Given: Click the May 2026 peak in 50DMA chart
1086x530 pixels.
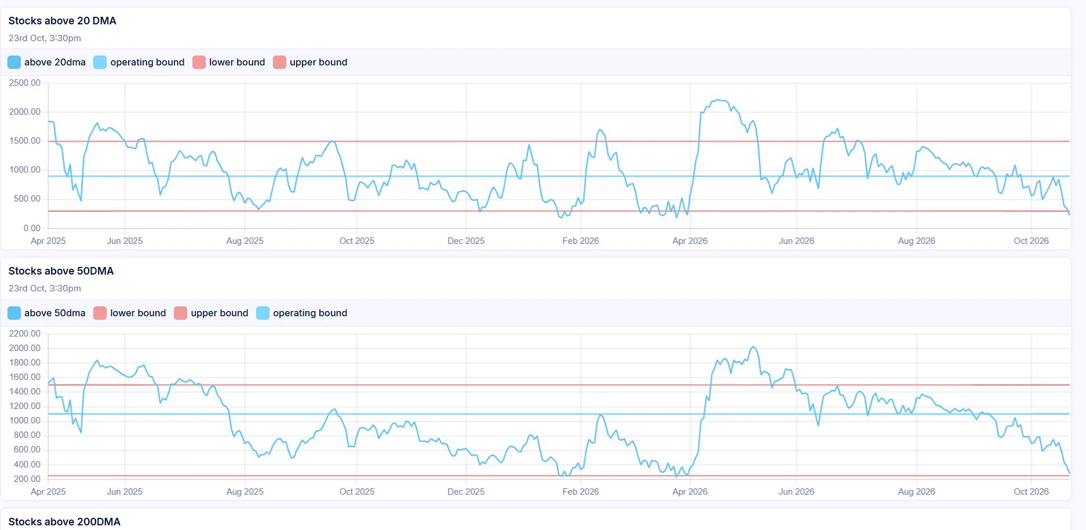Looking at the screenshot, I should [x=753, y=347].
